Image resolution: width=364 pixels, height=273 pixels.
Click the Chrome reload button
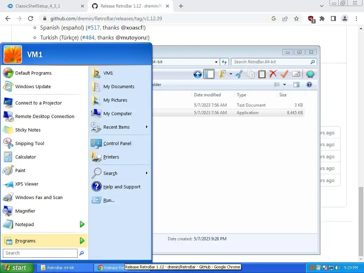[x=31, y=18]
